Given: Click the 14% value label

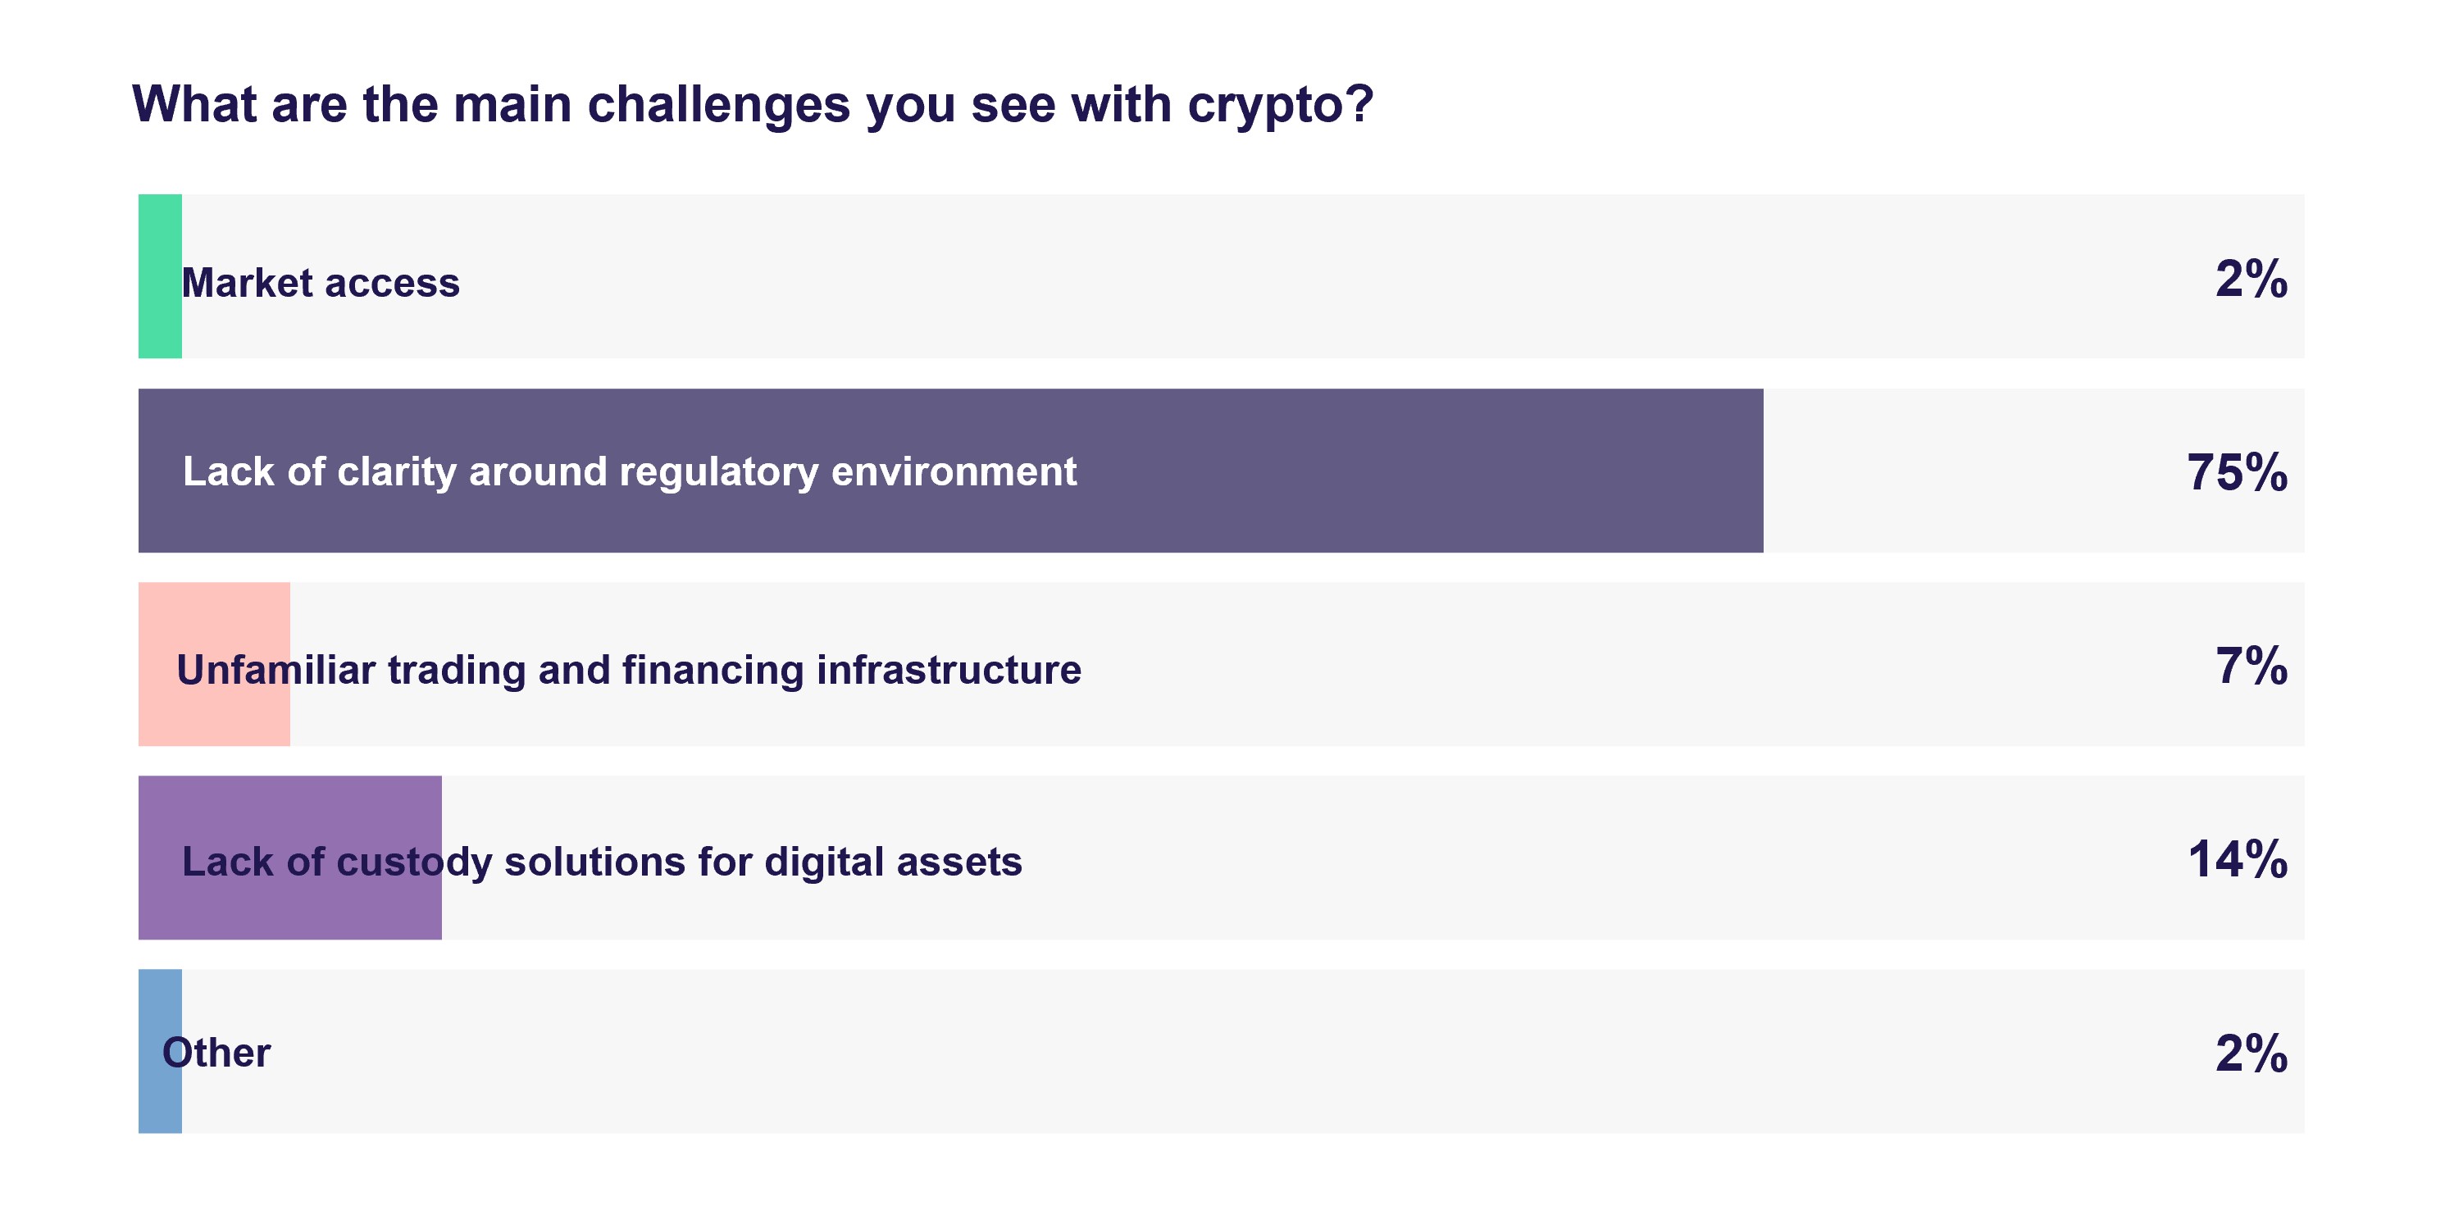Looking at the screenshot, I should tap(2236, 860).
